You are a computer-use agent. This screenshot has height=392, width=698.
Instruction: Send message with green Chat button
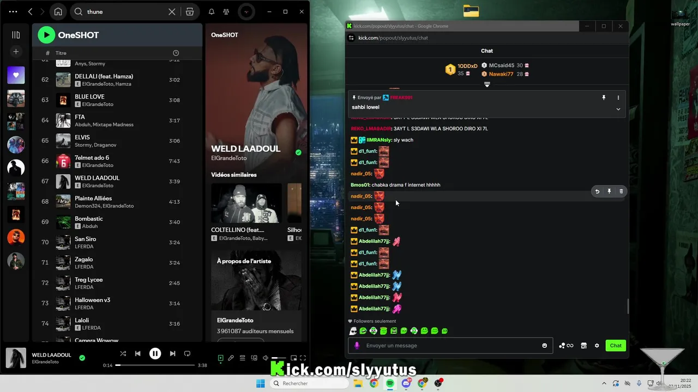(616, 346)
